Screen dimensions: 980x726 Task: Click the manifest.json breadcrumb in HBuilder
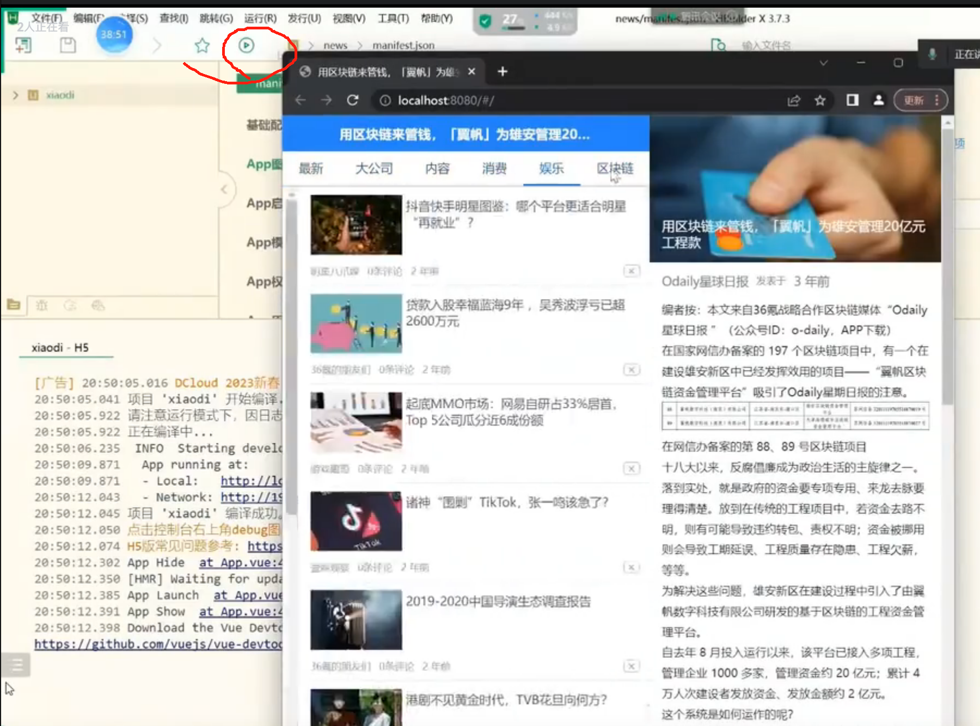click(x=403, y=46)
